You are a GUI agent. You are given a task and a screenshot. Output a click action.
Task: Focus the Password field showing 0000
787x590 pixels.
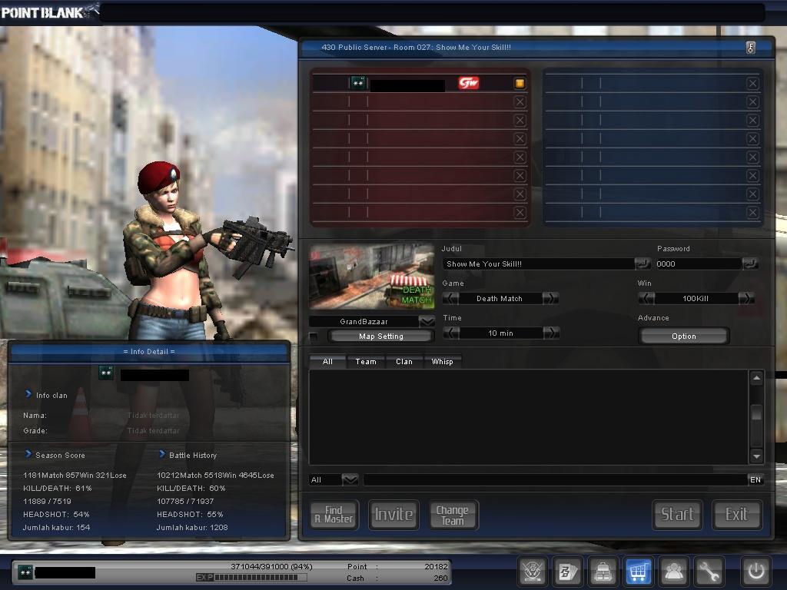(698, 264)
